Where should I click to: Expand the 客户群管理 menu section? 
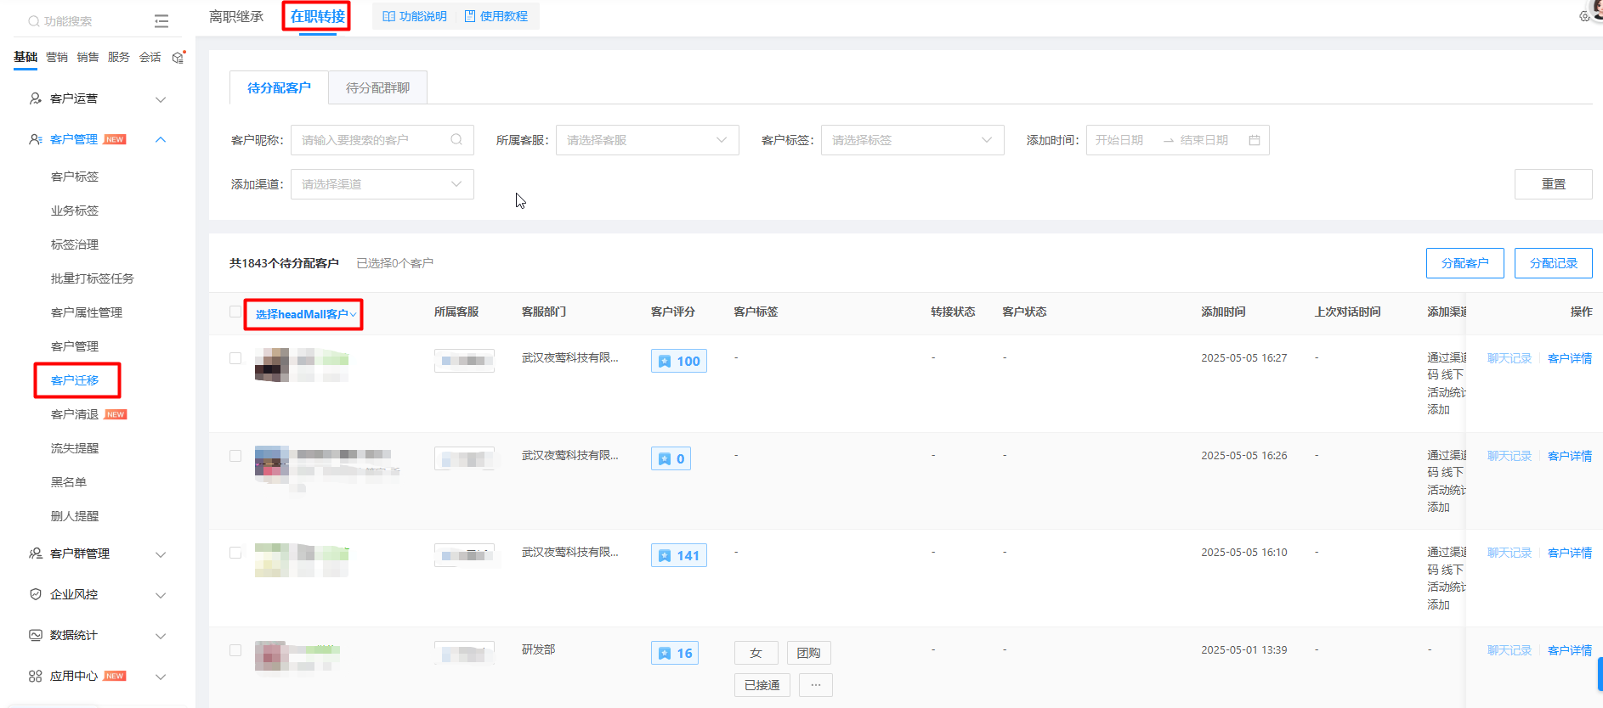(161, 554)
